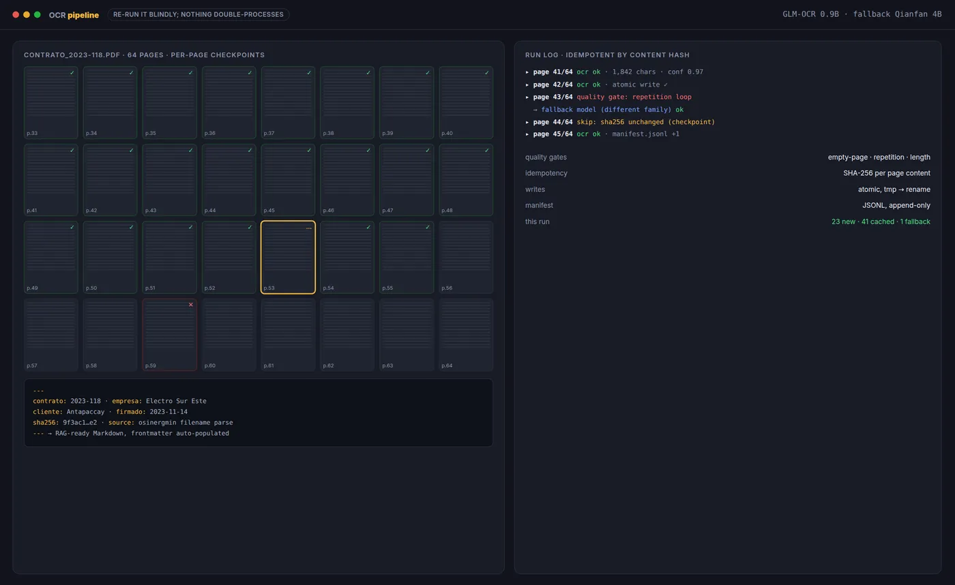955x585 pixels.
Task: Select failed page p.59 thumbnail
Action: (169, 335)
